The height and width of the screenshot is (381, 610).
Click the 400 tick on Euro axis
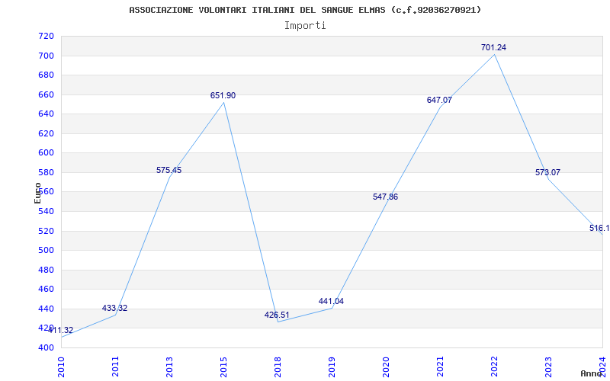(46, 348)
